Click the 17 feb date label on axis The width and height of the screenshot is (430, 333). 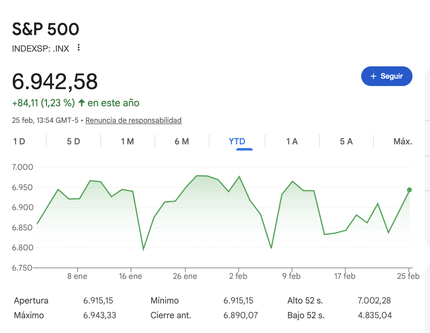(x=345, y=276)
